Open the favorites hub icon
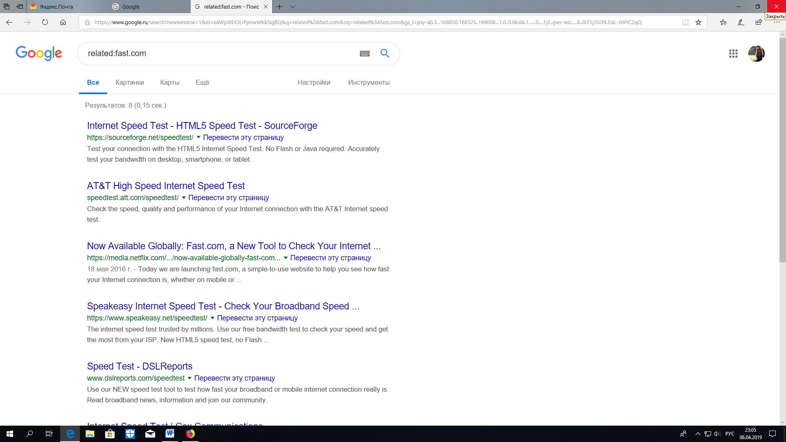The image size is (786, 442). 723,23
